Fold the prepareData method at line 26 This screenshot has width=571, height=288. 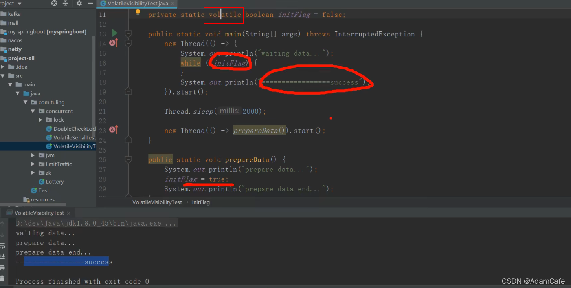[x=128, y=159]
